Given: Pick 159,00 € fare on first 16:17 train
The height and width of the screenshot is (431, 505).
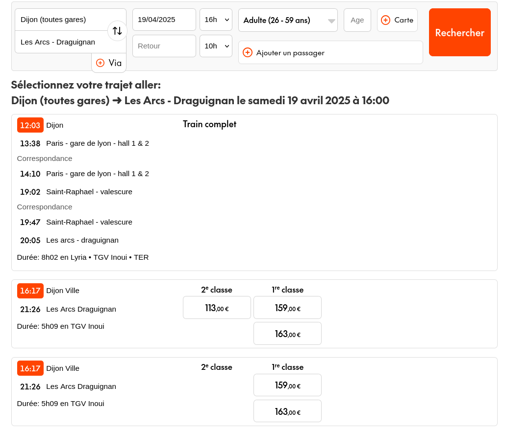Looking at the screenshot, I should coord(287,308).
